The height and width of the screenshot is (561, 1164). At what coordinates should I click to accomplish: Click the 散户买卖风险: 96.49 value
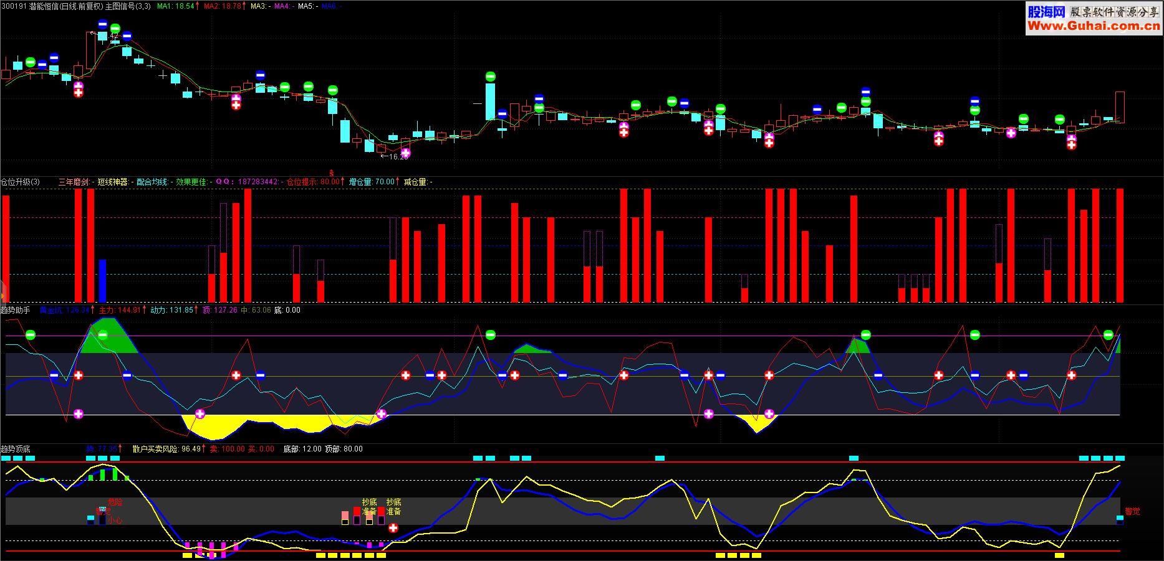click(x=166, y=448)
